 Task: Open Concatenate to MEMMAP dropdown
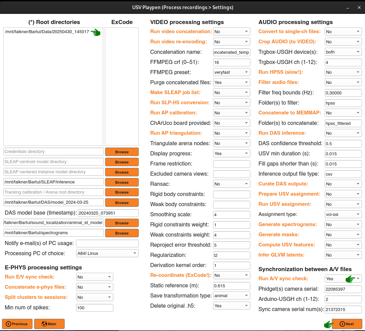tap(343, 113)
